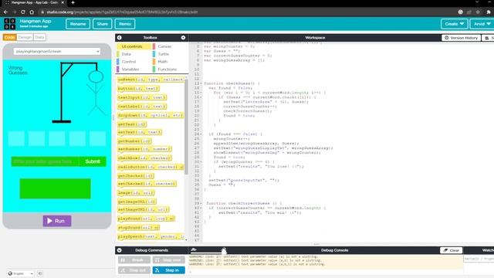Click the textLabel block in toolbox
The width and height of the screenshot is (494, 278).
click(x=142, y=107)
